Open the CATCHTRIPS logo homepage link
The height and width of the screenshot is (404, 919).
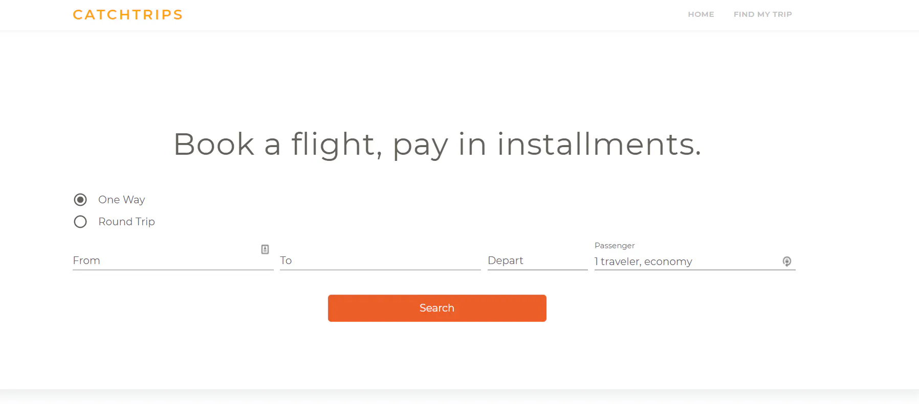[x=128, y=14]
